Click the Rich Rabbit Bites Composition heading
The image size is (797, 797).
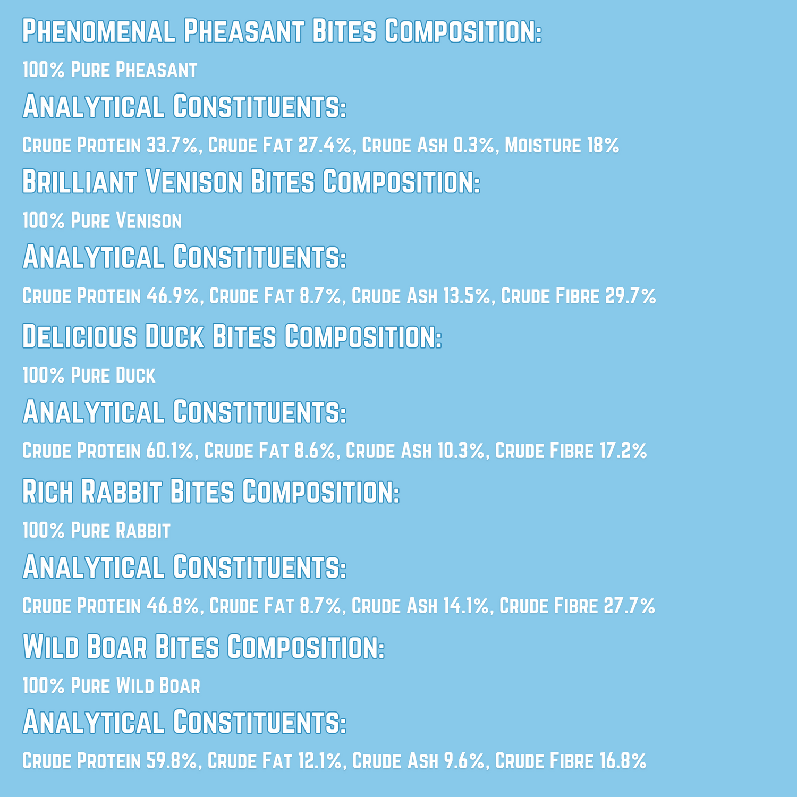[x=211, y=491]
